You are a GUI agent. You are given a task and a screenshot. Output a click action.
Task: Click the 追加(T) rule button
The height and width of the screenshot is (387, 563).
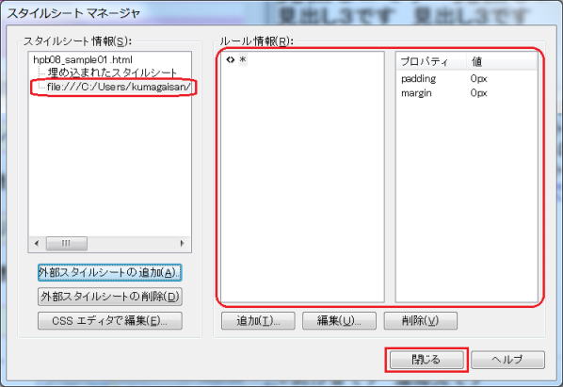point(258,320)
